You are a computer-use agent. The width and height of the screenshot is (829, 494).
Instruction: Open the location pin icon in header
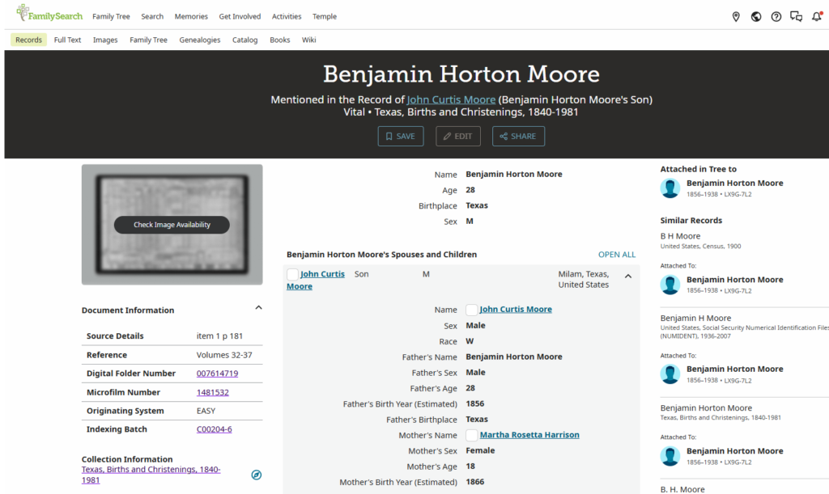pos(735,17)
